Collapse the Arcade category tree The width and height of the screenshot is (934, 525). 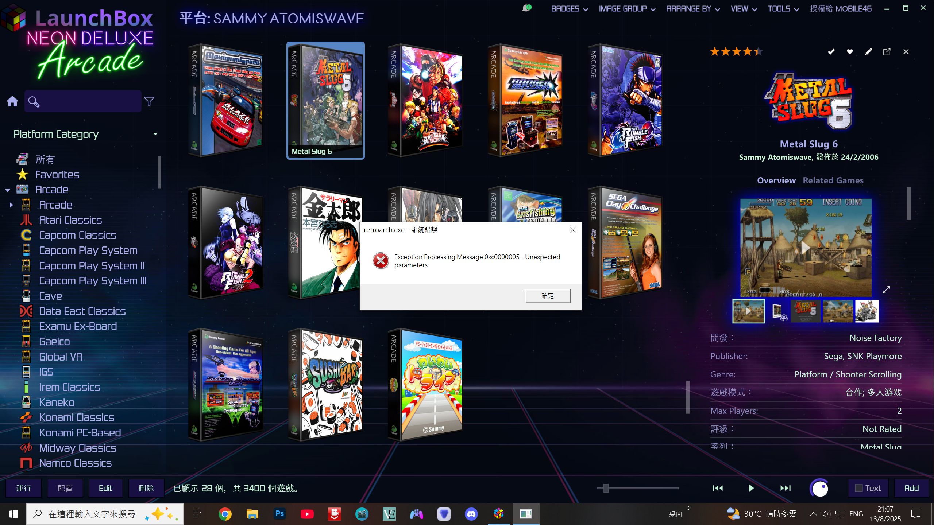click(x=7, y=190)
